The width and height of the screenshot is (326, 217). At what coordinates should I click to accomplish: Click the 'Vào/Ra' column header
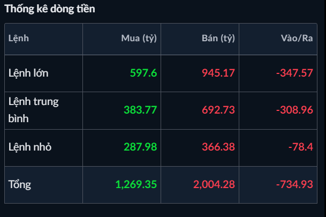point(297,38)
